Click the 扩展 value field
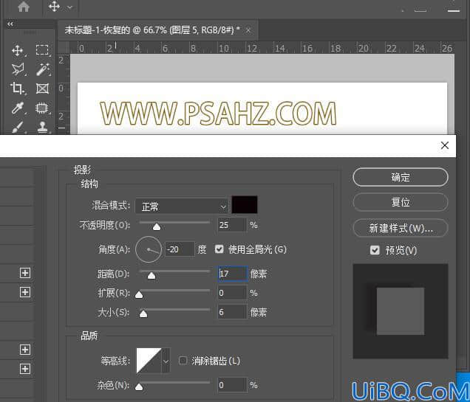This screenshot has height=402, width=470. point(232,293)
